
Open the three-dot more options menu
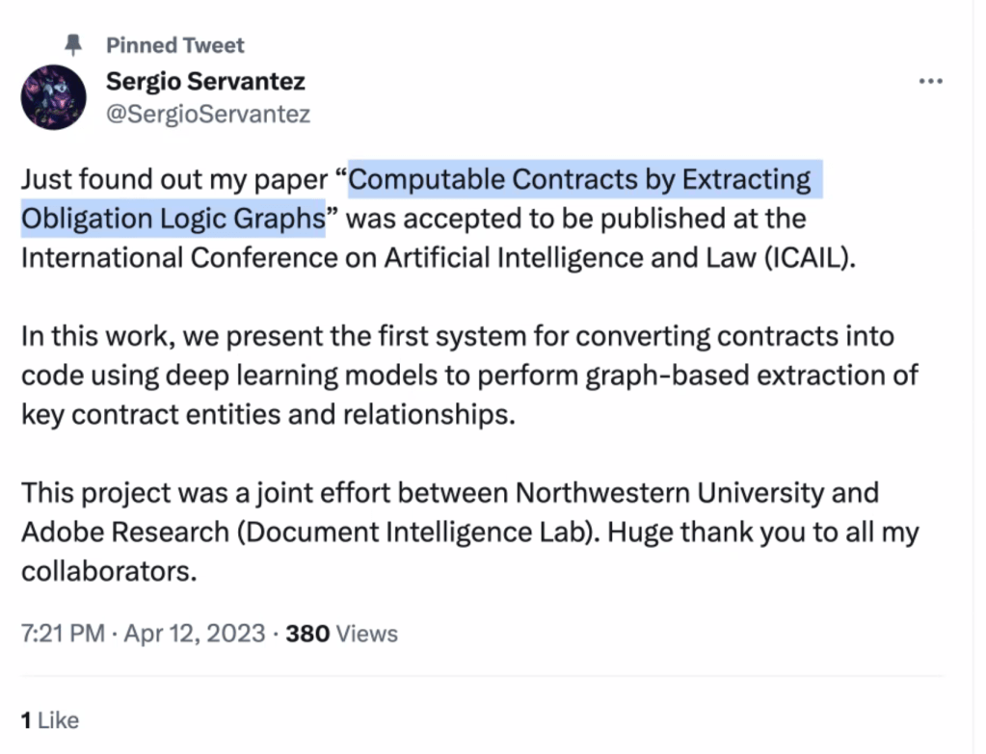pos(931,82)
